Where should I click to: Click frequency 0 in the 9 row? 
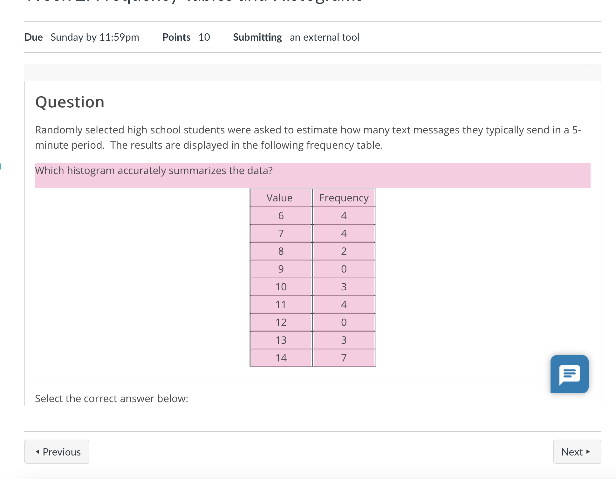tap(344, 269)
